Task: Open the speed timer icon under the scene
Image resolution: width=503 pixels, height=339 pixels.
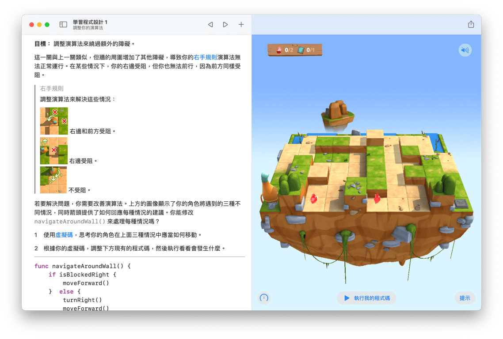Action: (x=264, y=298)
